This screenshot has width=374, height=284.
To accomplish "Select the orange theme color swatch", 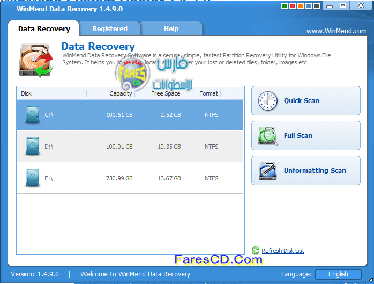I will coord(301,6).
